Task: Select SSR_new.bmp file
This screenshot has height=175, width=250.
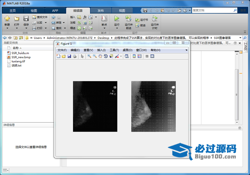Action: coord(21,57)
